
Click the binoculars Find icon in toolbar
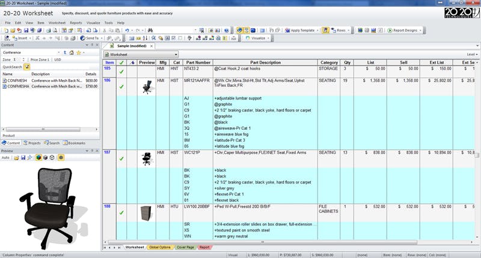[150, 30]
